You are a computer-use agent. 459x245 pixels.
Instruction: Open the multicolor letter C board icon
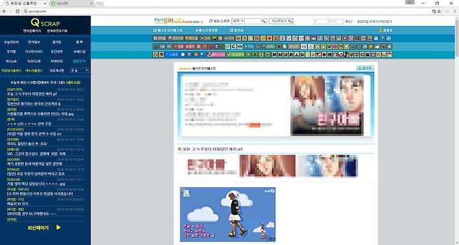(233, 46)
